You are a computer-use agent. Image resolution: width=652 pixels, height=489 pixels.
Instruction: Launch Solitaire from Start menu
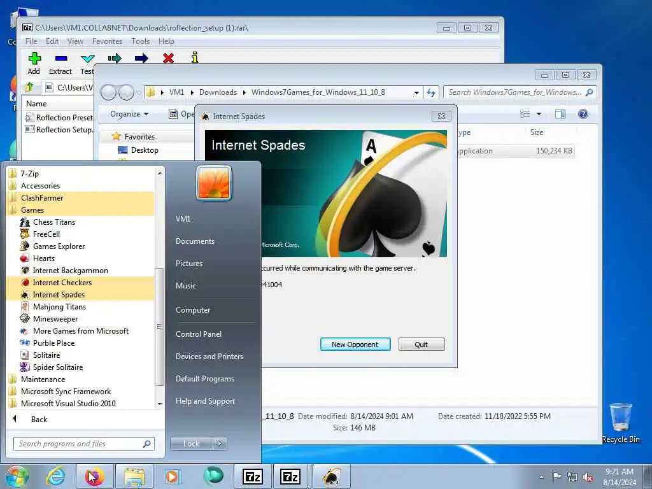(46, 355)
